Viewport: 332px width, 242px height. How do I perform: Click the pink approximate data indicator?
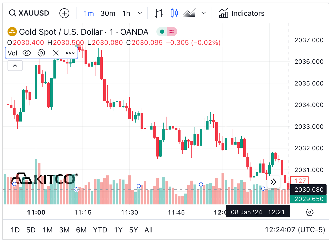tap(172, 32)
